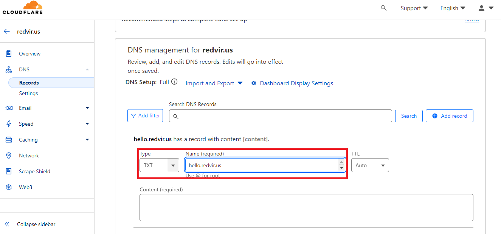Open the Web3 globe icon
This screenshot has width=501, height=234.
click(x=8, y=187)
